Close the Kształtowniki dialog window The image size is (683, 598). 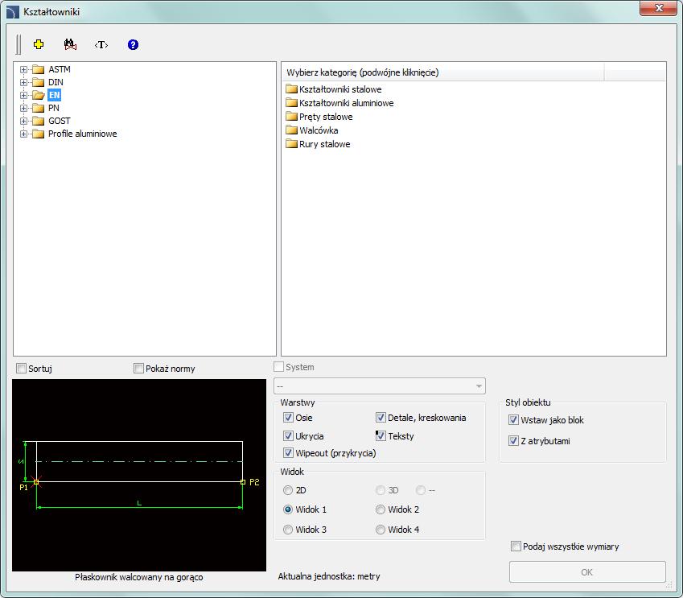[x=658, y=8]
